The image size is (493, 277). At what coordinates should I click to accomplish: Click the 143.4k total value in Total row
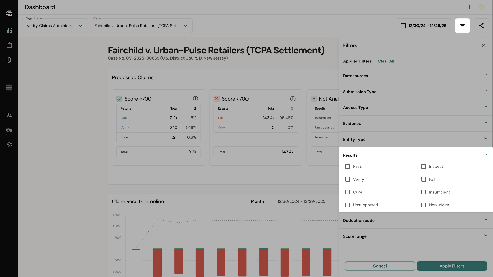tap(288, 152)
